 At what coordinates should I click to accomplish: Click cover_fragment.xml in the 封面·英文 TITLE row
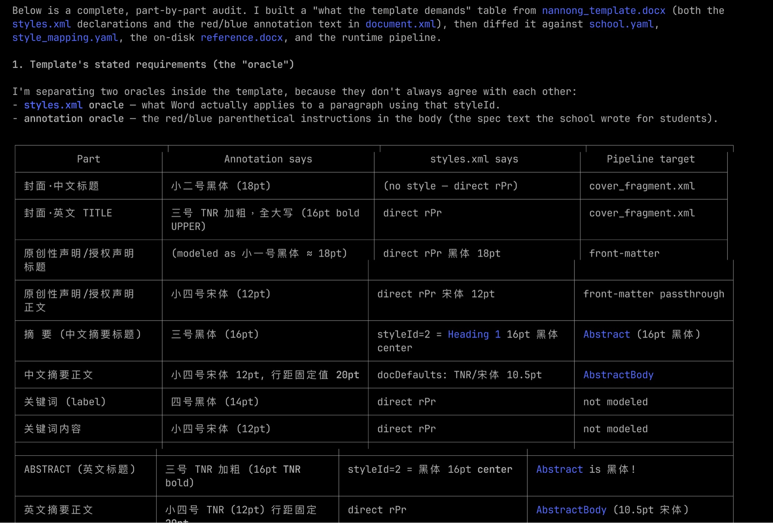click(x=642, y=213)
